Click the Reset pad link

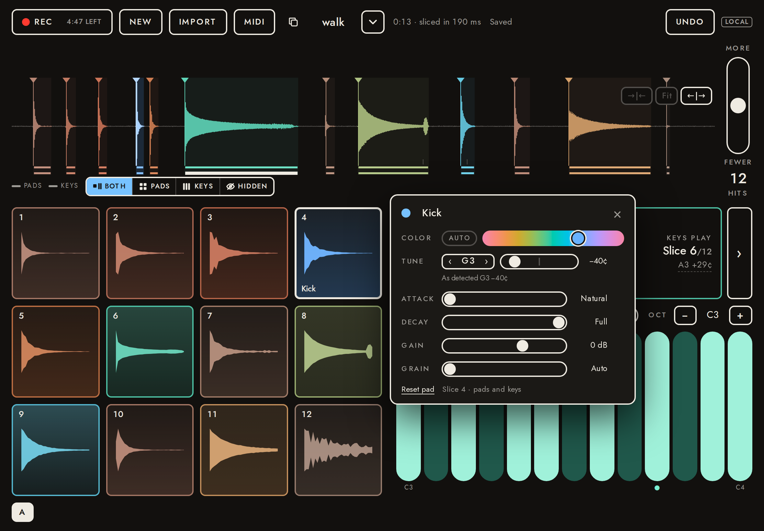point(417,389)
